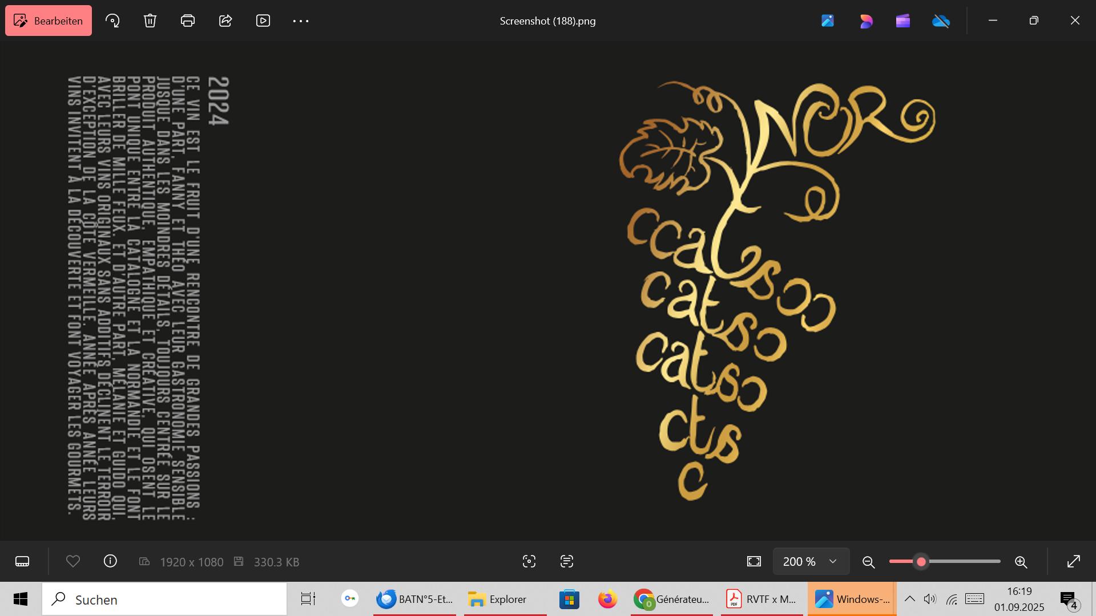Image resolution: width=1096 pixels, height=616 pixels.
Task: Toggle the heart favorite icon
Action: [x=73, y=562]
